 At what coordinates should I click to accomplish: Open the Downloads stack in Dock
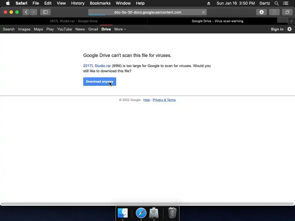coord(154,213)
